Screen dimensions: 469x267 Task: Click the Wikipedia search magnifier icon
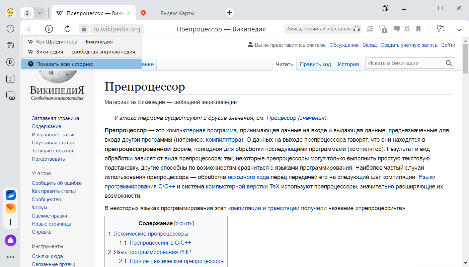click(449, 63)
